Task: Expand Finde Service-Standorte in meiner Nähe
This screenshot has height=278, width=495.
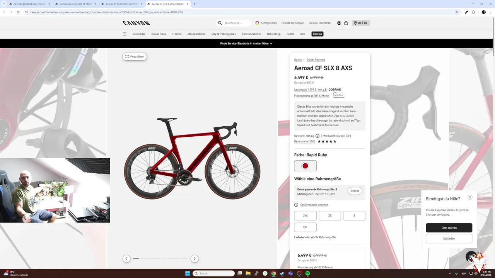Action: pos(246,43)
